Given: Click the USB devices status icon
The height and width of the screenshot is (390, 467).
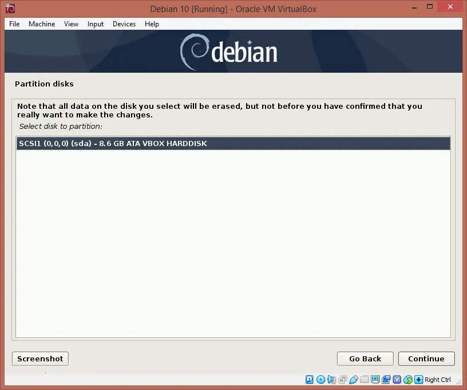Looking at the screenshot, I should [354, 379].
